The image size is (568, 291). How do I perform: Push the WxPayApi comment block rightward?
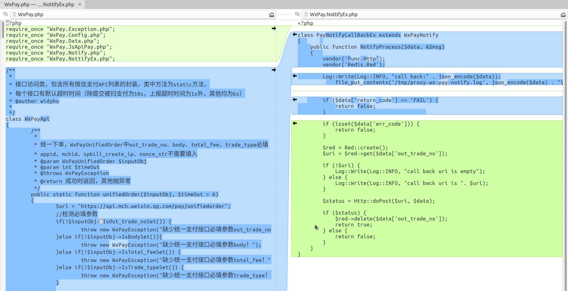(x=274, y=70)
